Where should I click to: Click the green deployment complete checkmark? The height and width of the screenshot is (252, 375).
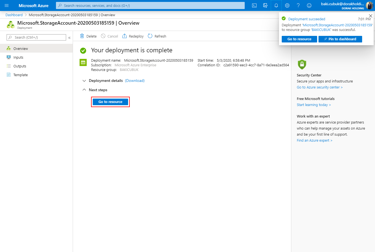[x=83, y=50]
